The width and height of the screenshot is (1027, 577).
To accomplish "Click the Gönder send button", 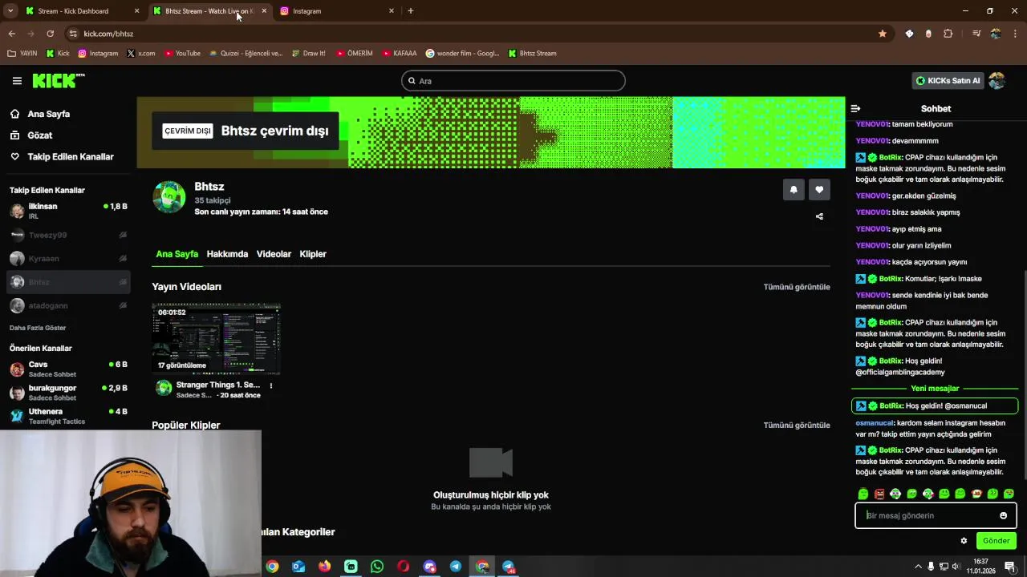I will coord(996,541).
